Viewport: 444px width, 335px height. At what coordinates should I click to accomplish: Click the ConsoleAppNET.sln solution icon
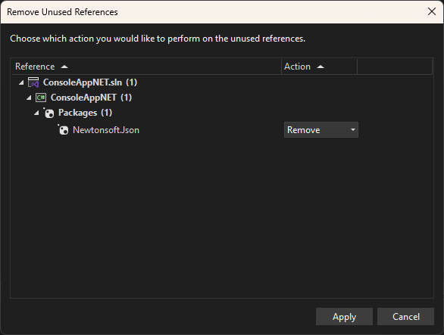33,82
